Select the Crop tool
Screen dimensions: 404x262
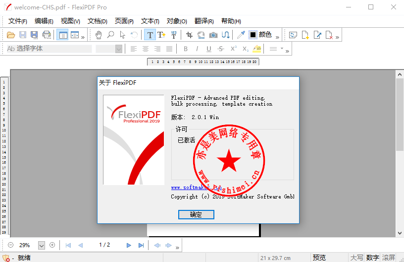[x=189, y=35]
